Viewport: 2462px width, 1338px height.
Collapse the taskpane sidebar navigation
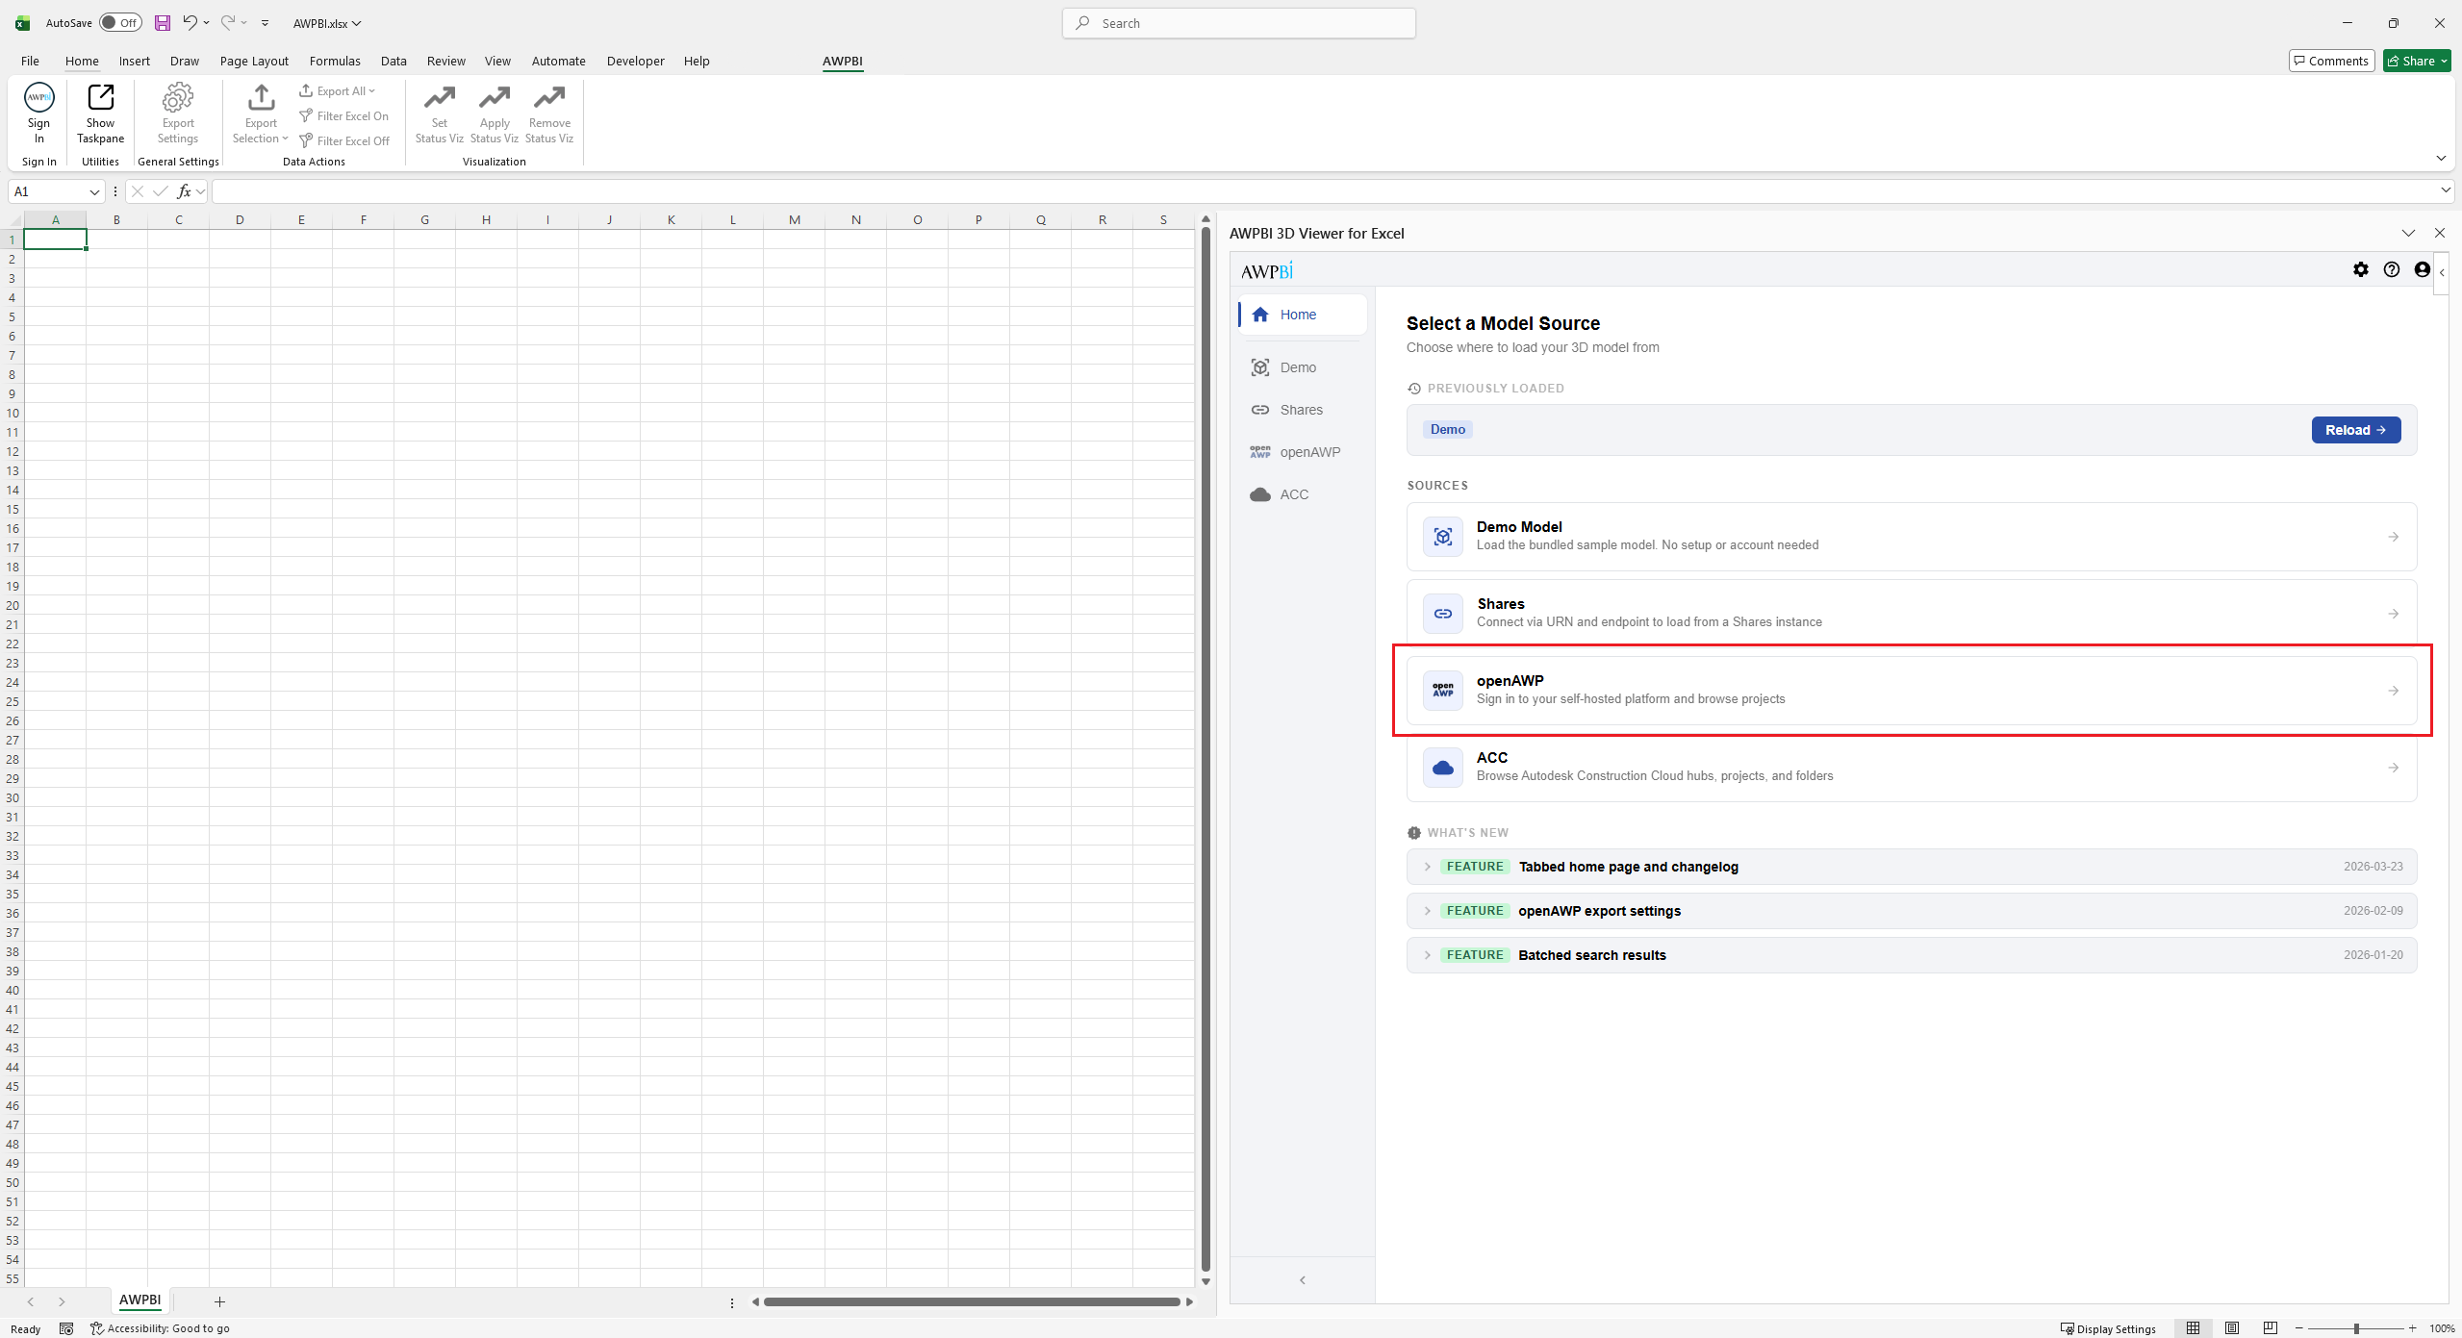tap(1303, 1279)
